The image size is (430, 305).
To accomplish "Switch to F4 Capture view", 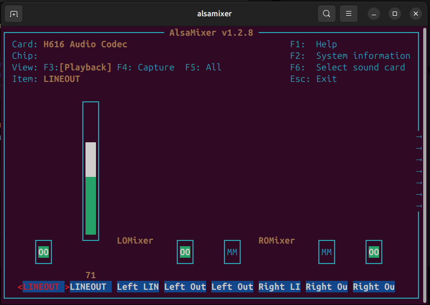I will pos(146,67).
